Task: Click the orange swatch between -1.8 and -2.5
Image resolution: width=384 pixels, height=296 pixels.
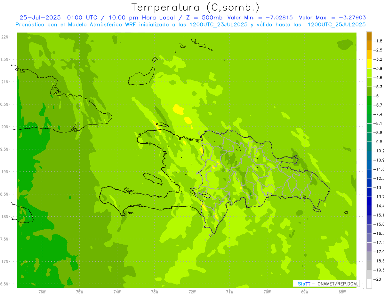Action: pyautogui.click(x=369, y=46)
